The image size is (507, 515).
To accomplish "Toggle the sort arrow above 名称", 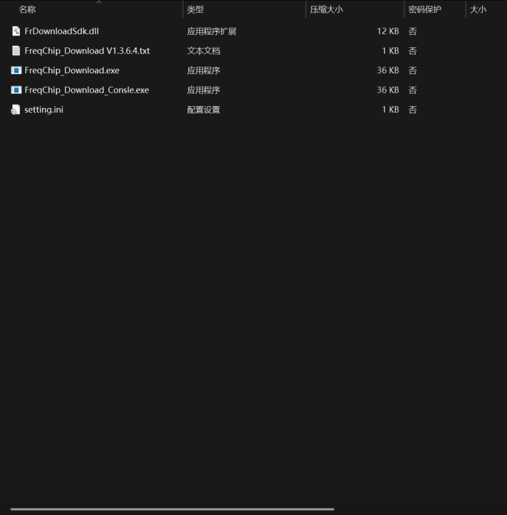I will click(x=99, y=2).
